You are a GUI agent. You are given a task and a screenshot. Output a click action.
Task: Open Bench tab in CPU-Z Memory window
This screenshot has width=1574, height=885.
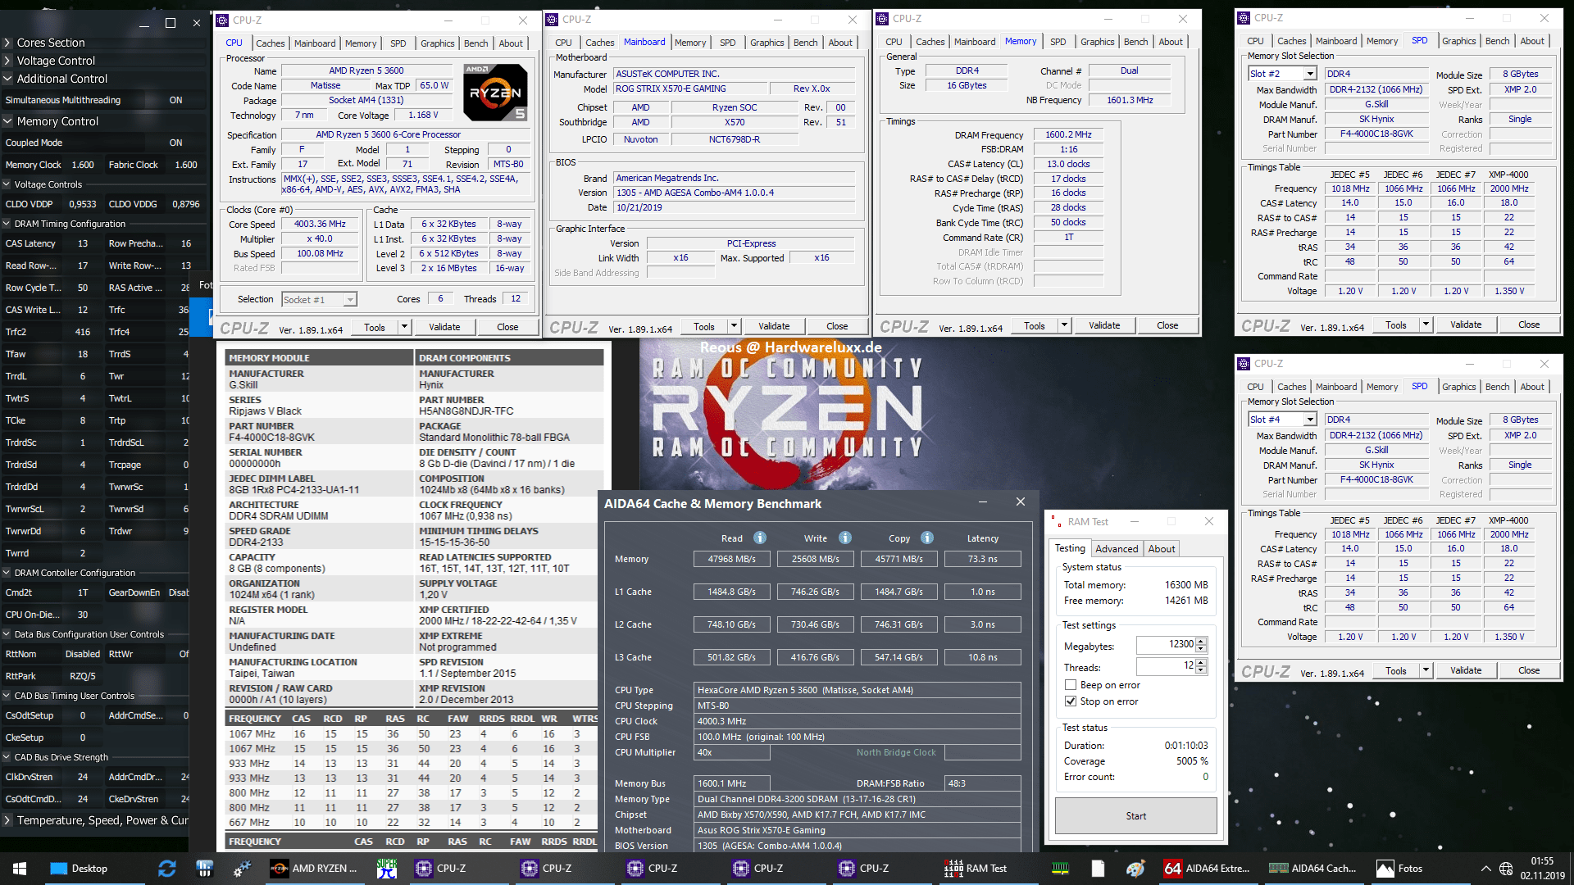[1135, 42]
